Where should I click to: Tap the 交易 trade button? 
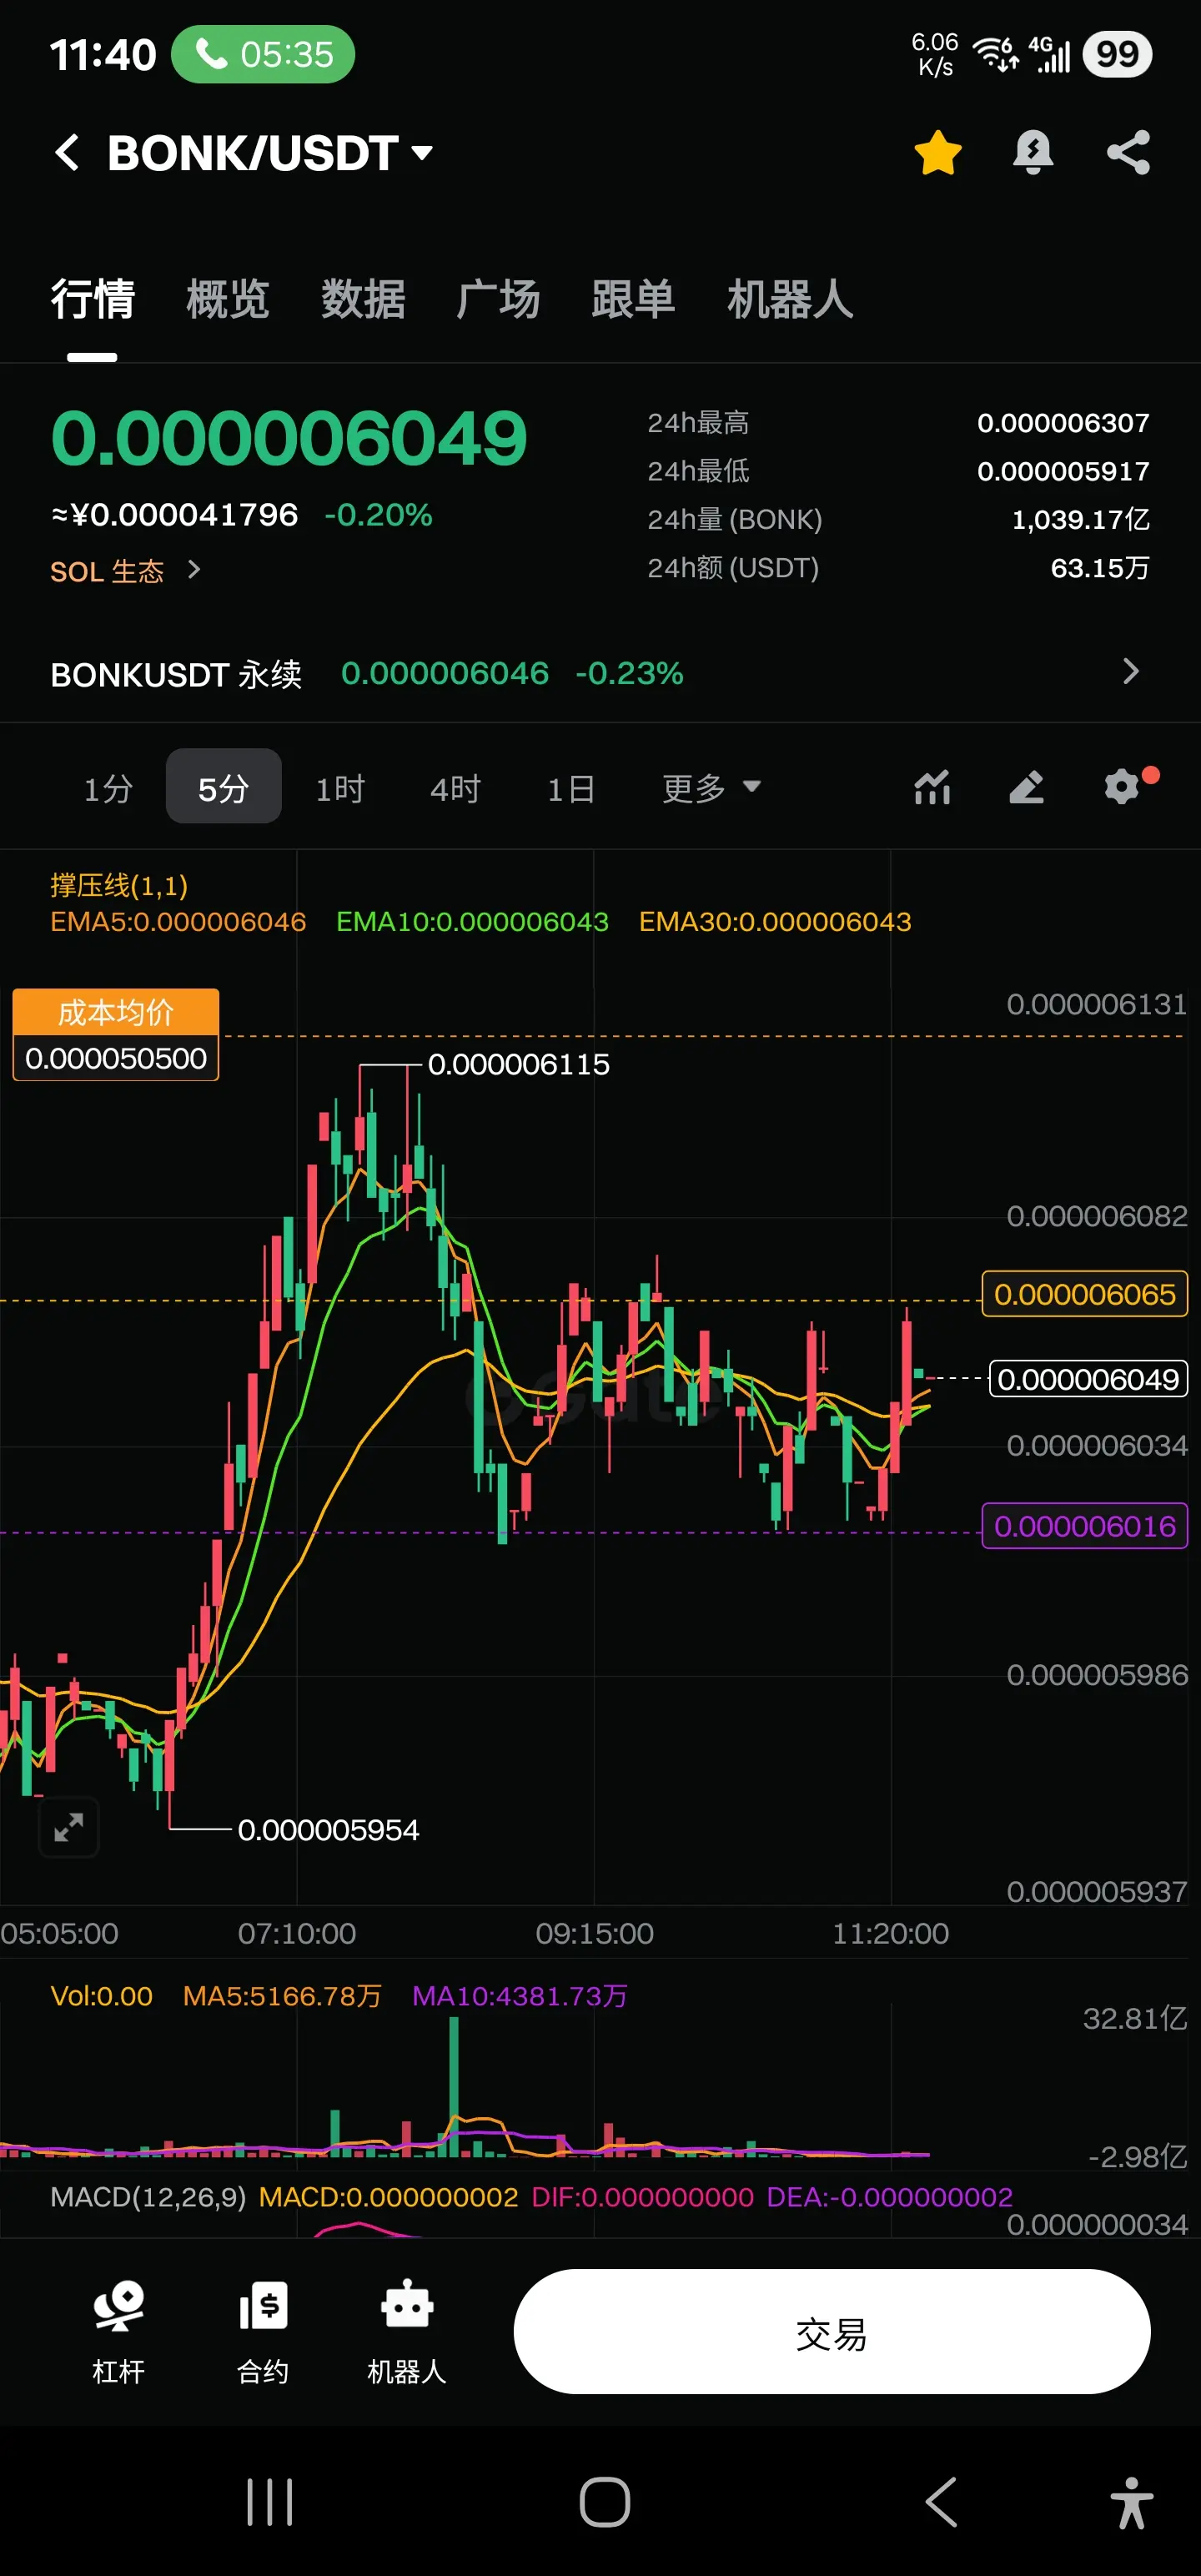[x=832, y=2331]
